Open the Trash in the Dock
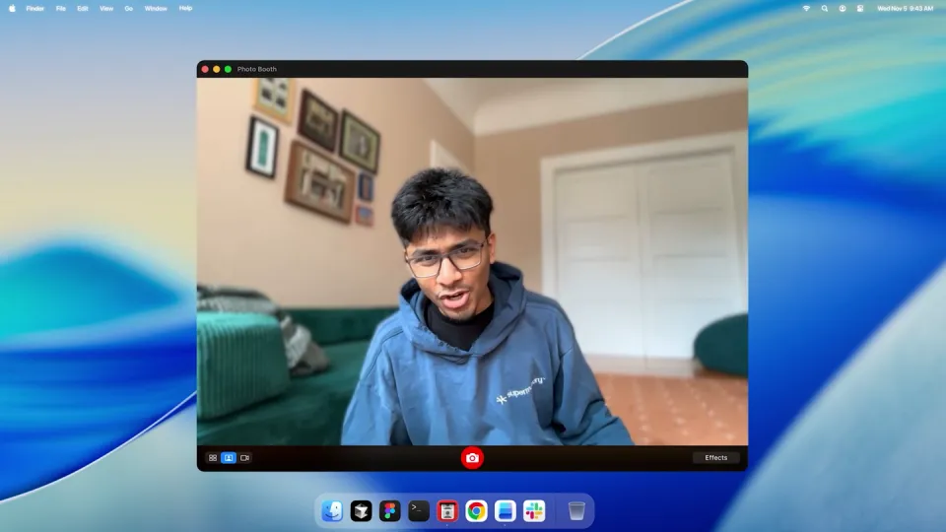The height and width of the screenshot is (532, 946). [576, 511]
